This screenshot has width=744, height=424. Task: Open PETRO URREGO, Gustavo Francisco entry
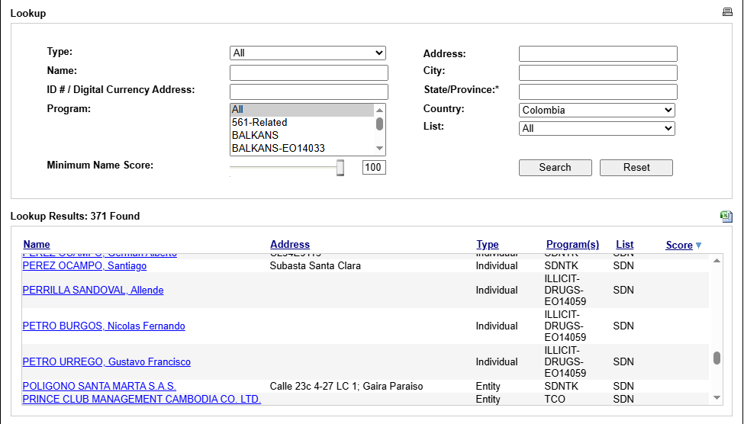(x=107, y=362)
